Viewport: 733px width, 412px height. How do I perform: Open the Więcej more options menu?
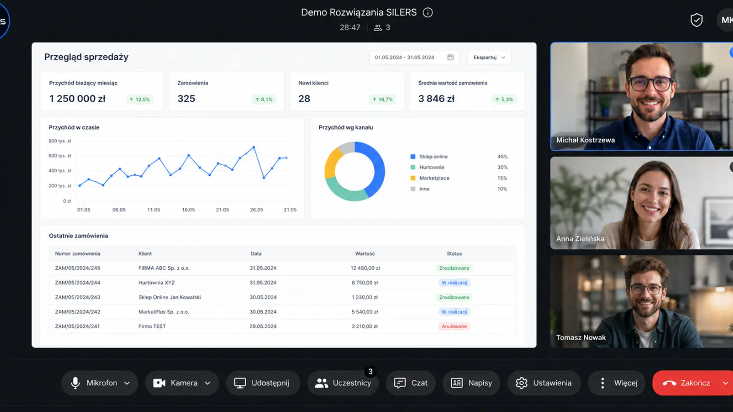pos(617,383)
